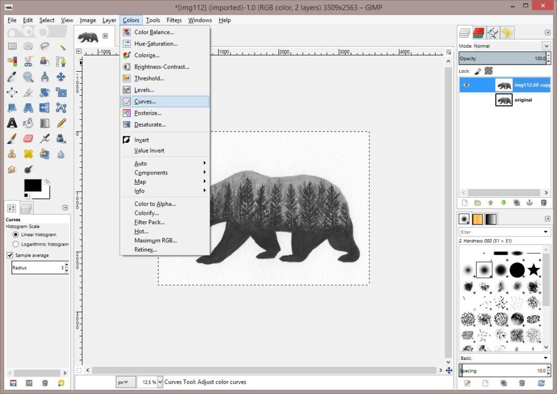
Task: Click the Invert menu item
Action: (165, 140)
